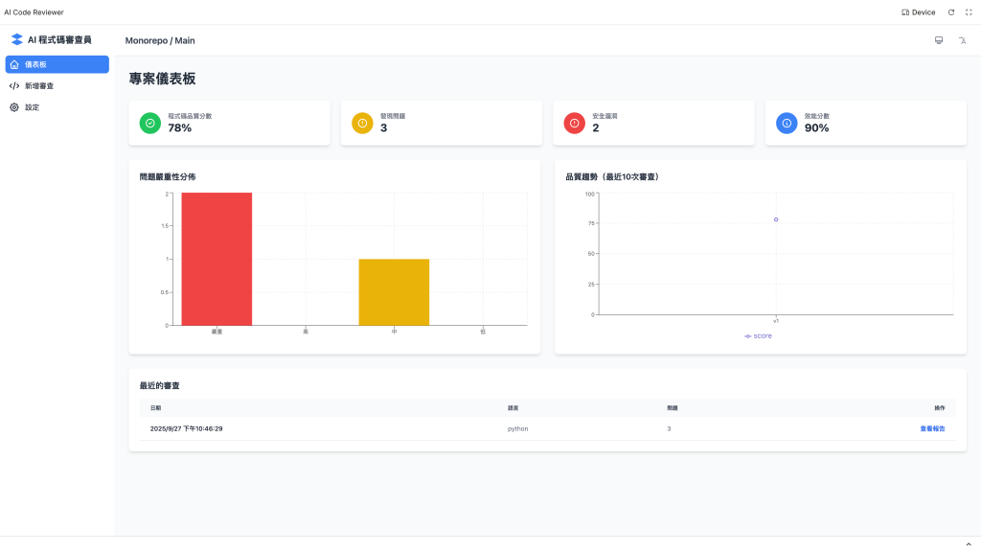Click the v1 data point on the trend chart
981x552 pixels.
click(776, 219)
